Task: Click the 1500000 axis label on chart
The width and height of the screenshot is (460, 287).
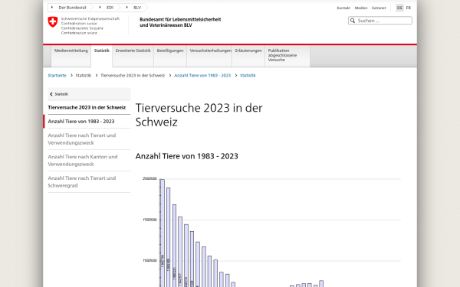Action: tap(149, 220)
